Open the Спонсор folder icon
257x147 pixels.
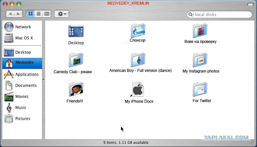pyautogui.click(x=137, y=31)
